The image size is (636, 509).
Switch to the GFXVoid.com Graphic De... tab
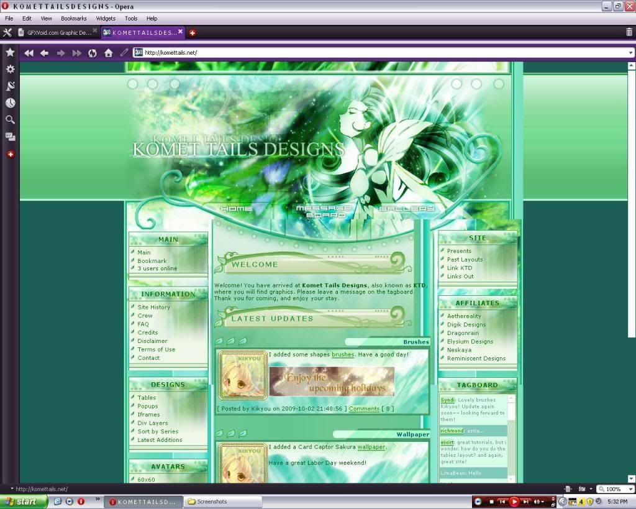57,33
